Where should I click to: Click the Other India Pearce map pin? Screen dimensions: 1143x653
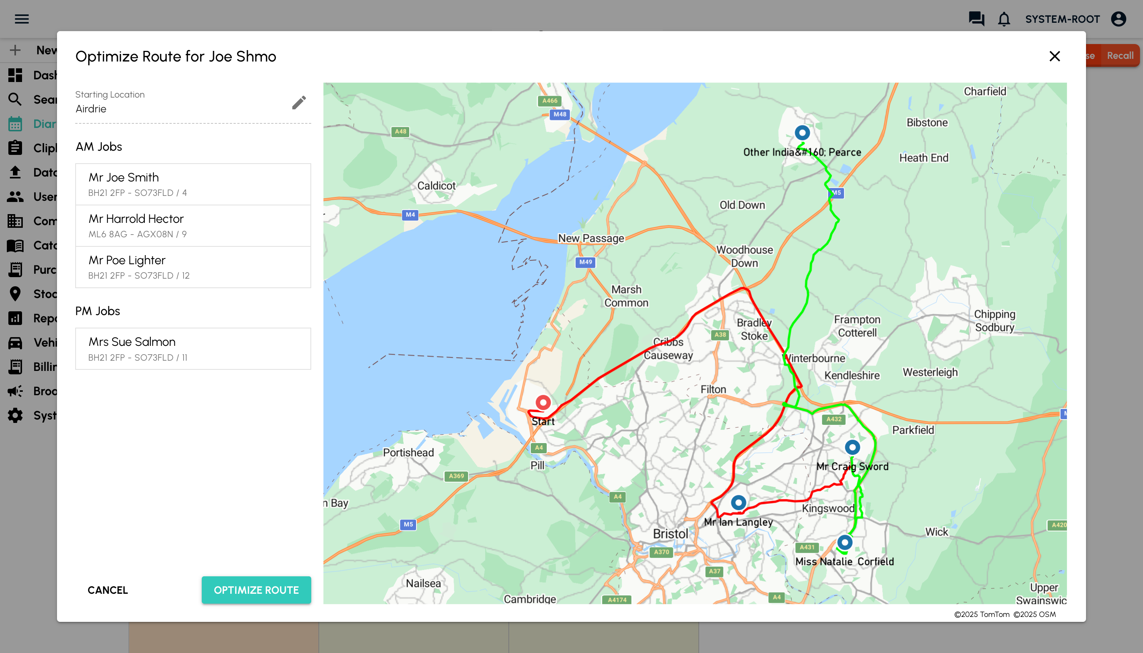pyautogui.click(x=803, y=133)
